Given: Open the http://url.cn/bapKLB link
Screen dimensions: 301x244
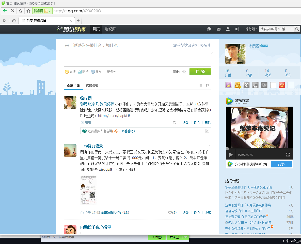Looking at the screenshot, I should tap(114, 116).
